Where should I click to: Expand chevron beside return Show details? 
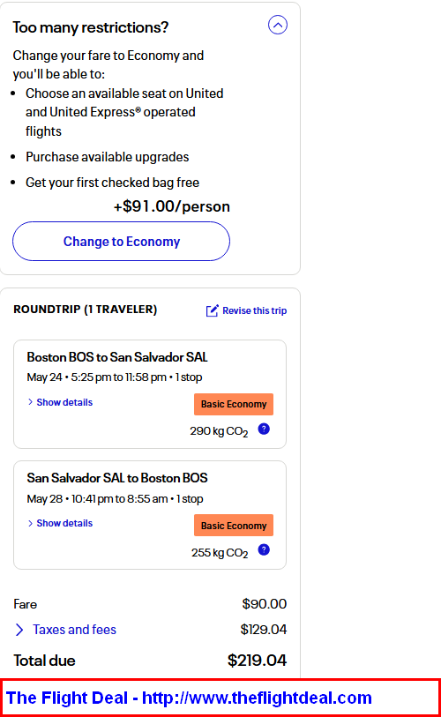[30, 523]
